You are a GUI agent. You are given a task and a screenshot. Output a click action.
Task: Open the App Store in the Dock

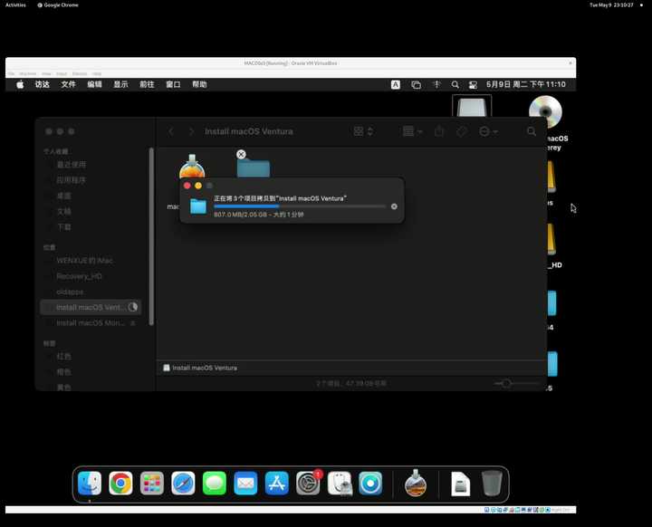[x=276, y=484]
